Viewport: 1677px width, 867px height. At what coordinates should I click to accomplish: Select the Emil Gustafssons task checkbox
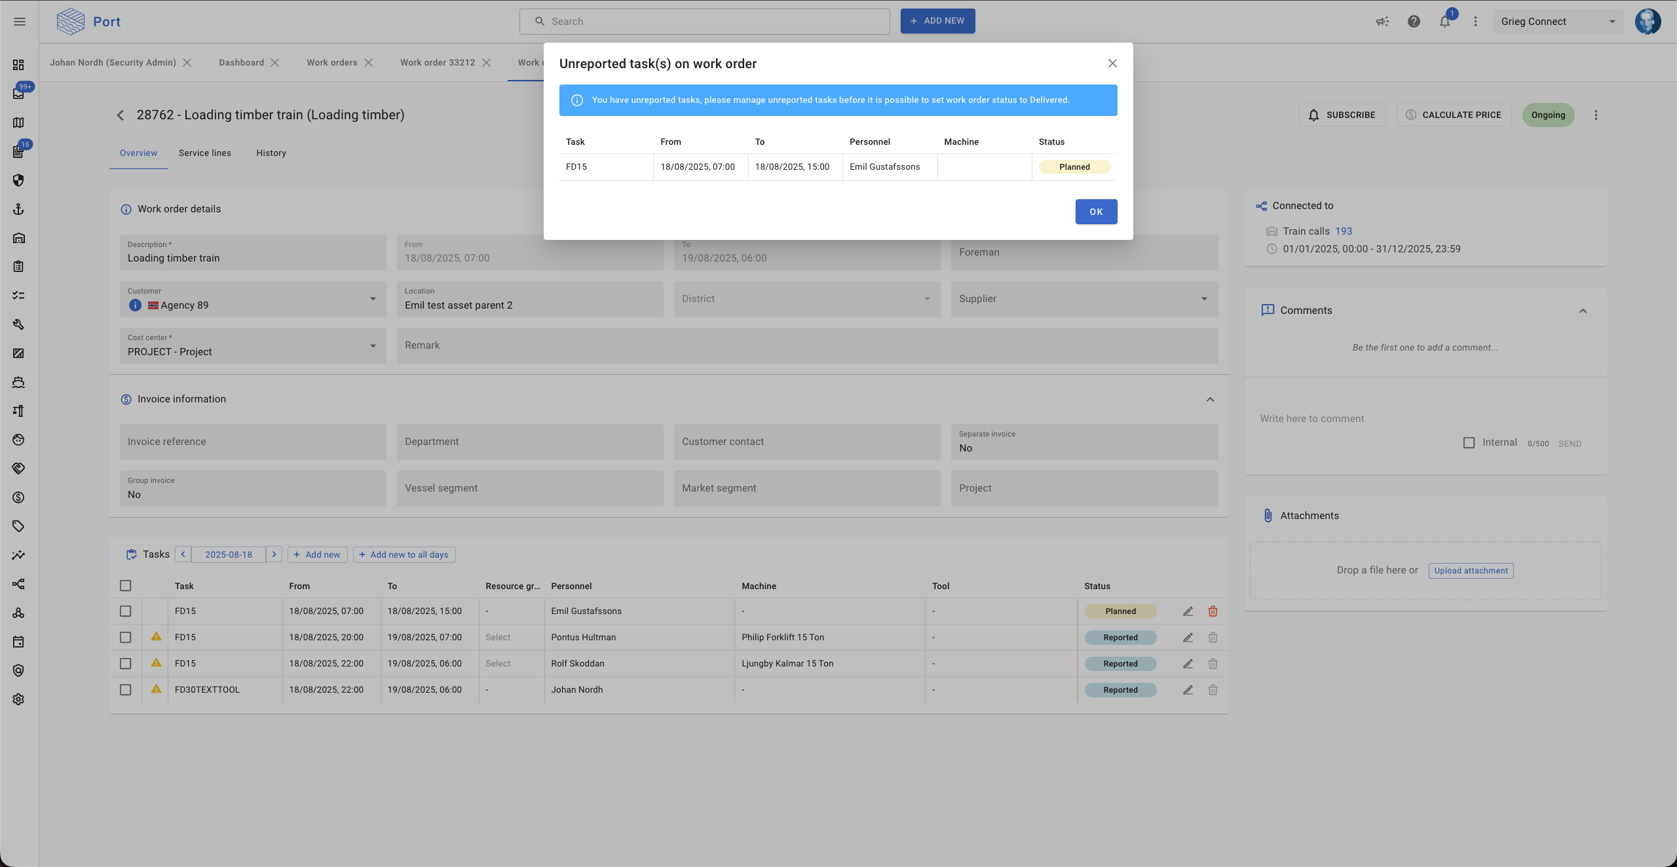click(x=125, y=611)
